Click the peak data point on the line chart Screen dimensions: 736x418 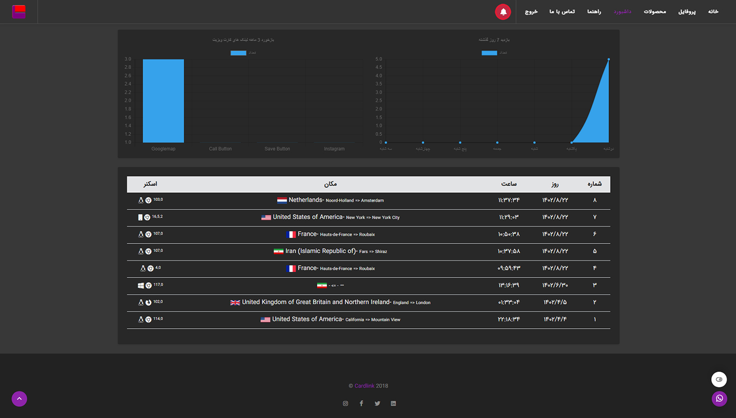click(609, 59)
